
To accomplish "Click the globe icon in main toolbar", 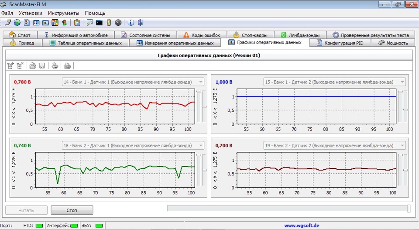I will (x=17, y=22).
